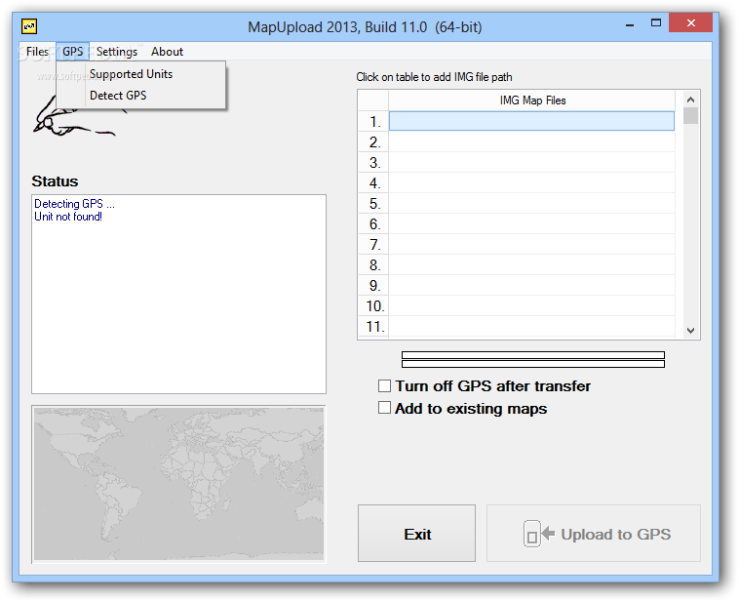Select IMG map file row 4 cell
The image size is (739, 602).
(531, 182)
